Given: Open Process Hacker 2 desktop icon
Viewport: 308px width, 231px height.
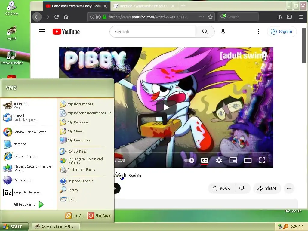Looking at the screenshot, I should click(11, 59).
